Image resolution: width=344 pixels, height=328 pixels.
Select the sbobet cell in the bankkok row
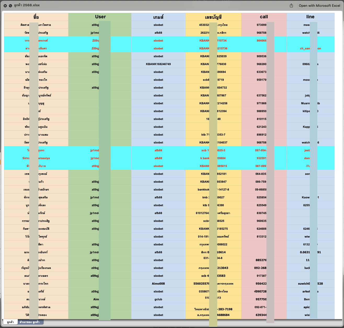[158, 189]
